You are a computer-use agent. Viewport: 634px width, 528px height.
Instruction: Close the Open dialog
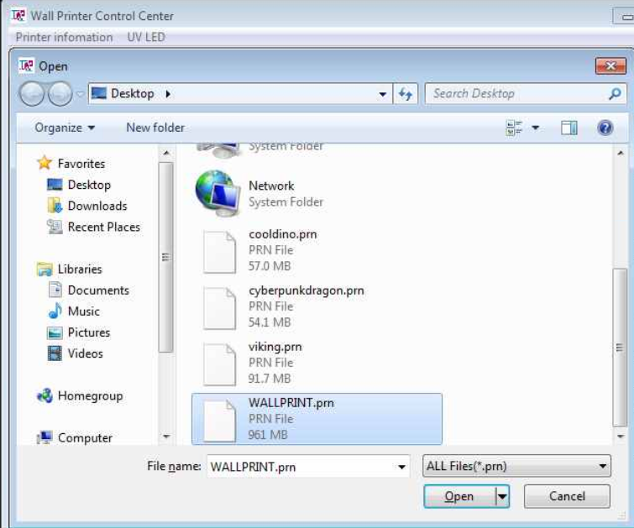coord(610,65)
